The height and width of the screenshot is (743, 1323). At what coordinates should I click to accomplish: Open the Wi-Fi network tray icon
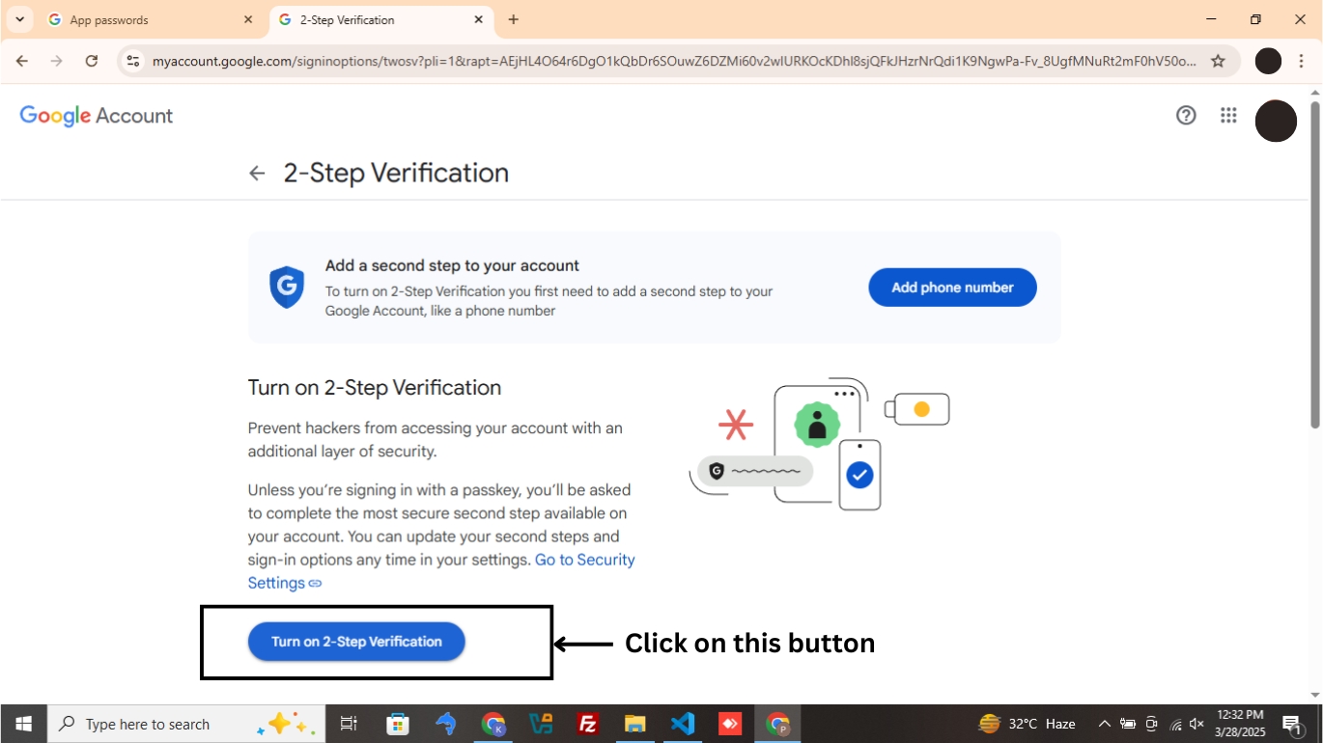1175,724
